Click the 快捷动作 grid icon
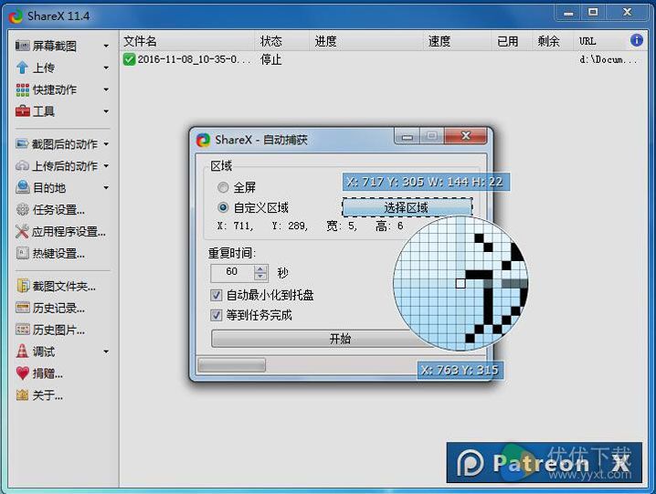 click(x=23, y=89)
